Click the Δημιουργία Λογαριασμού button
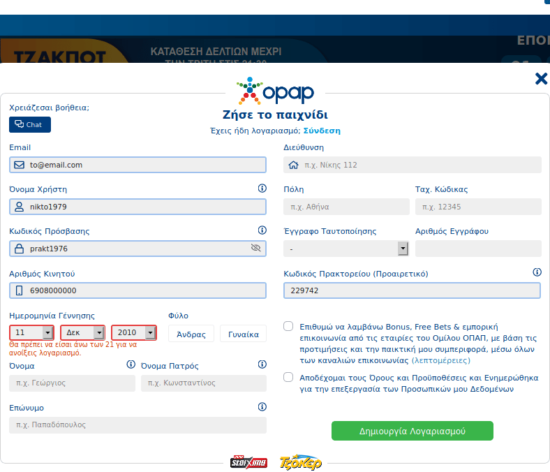 [x=412, y=431]
